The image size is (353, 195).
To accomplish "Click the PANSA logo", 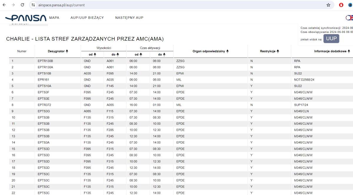I will coord(26,18).
